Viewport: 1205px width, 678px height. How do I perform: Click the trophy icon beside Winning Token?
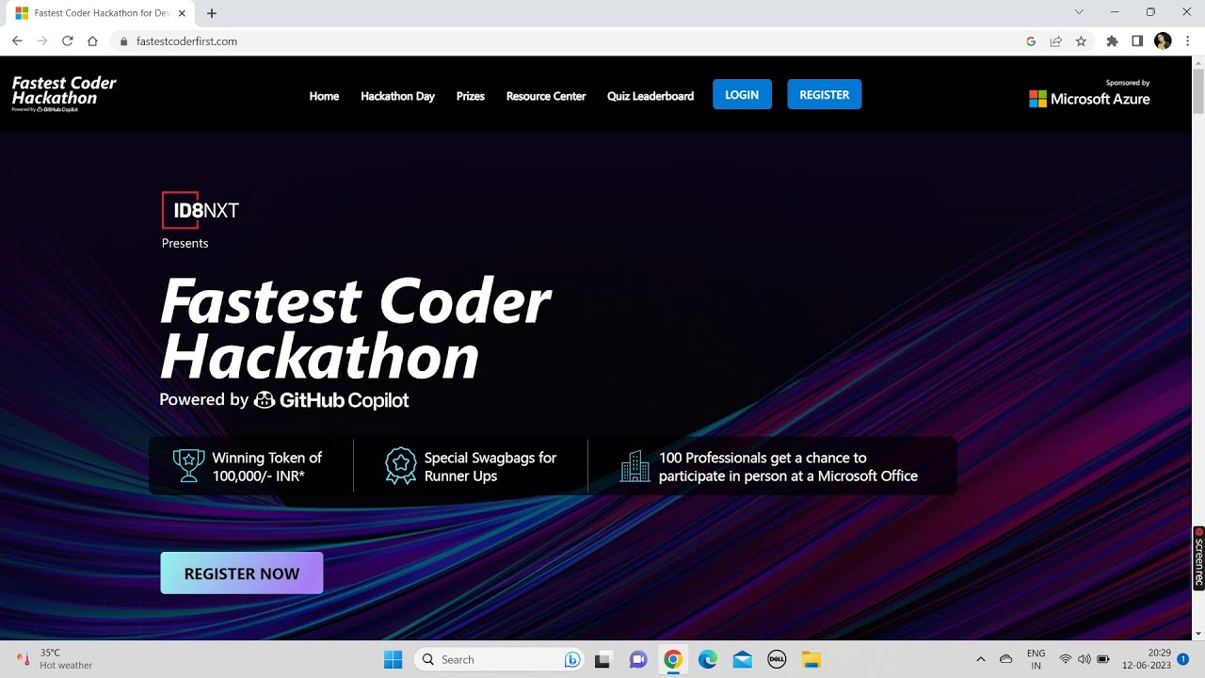tap(188, 466)
